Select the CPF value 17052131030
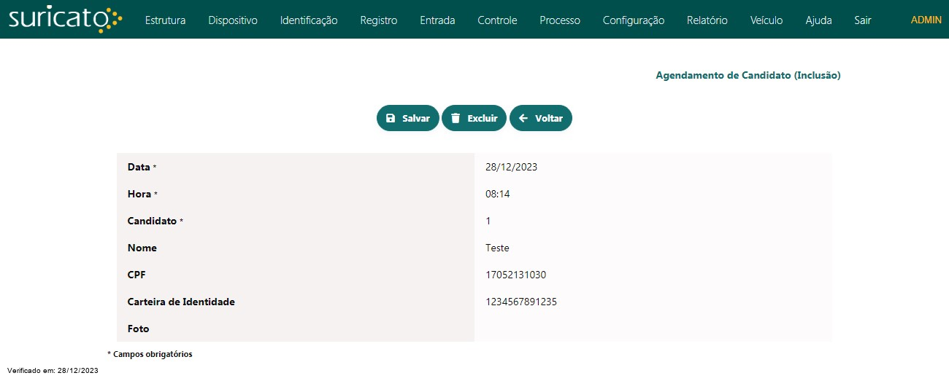 point(515,275)
